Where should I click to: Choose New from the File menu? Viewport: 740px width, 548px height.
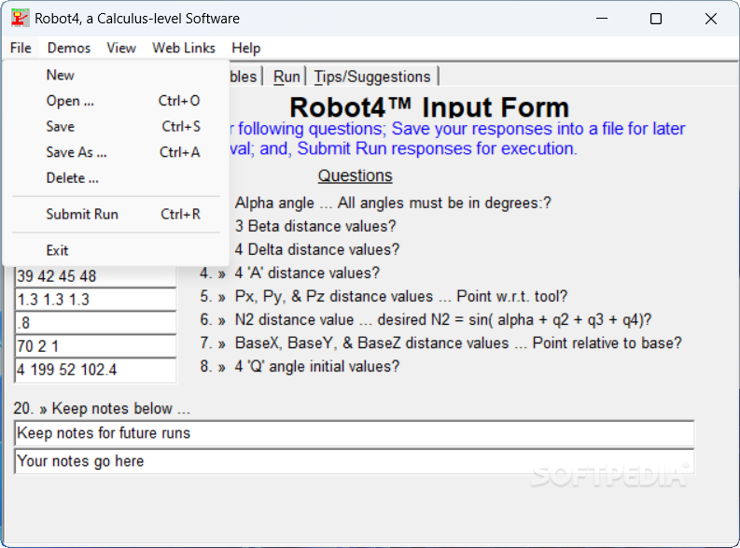[116, 75]
